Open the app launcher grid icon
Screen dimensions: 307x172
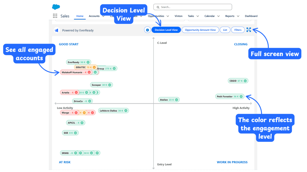point(55,16)
